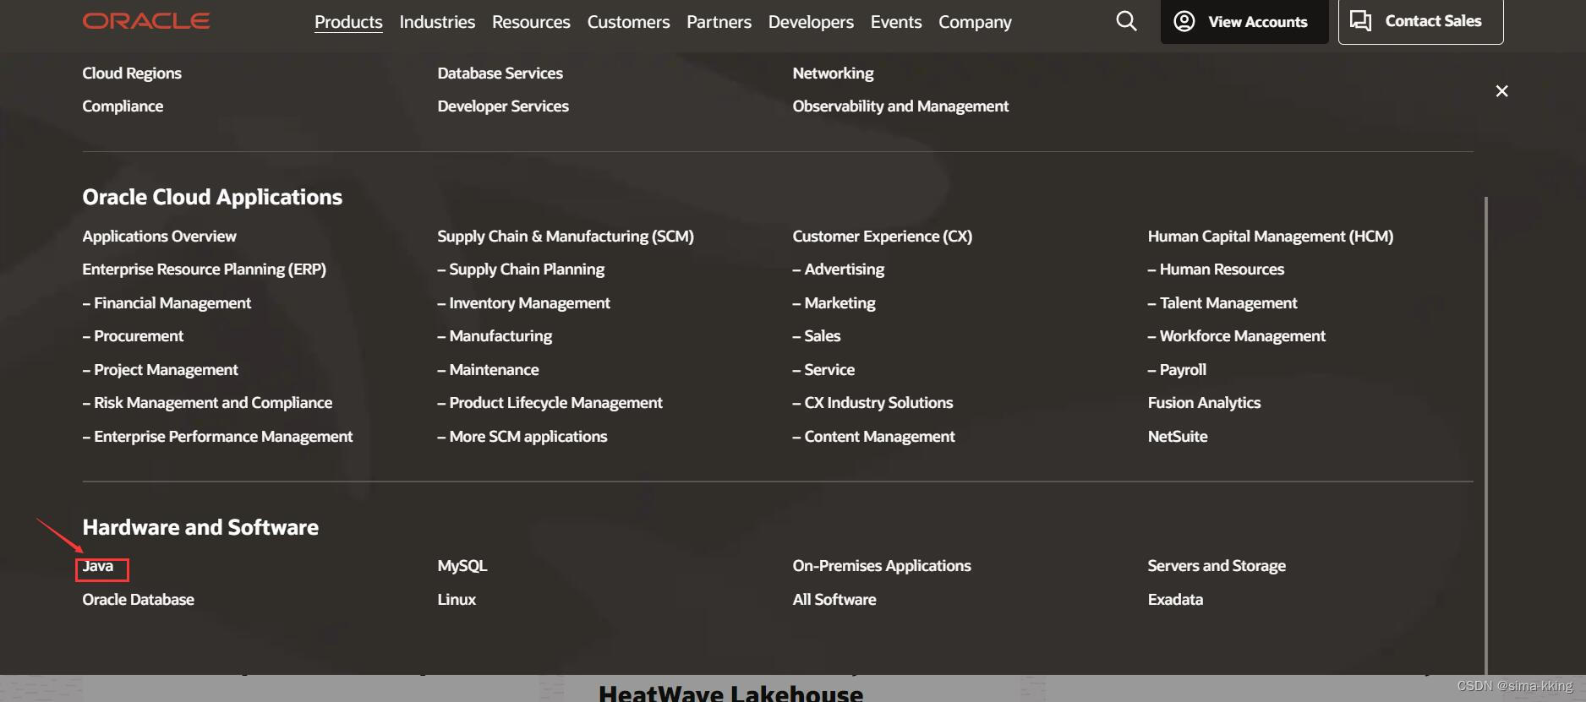Open the Company menu

tap(975, 22)
